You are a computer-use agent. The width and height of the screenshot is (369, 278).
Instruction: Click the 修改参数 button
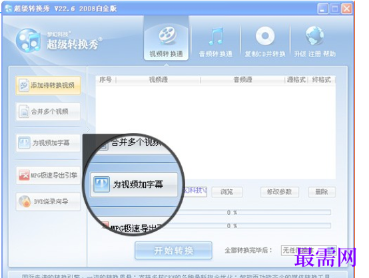[280, 192]
